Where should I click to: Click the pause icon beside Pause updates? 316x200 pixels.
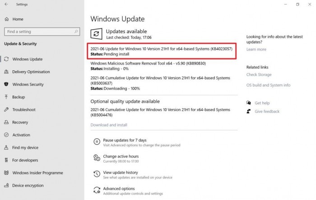point(97,142)
